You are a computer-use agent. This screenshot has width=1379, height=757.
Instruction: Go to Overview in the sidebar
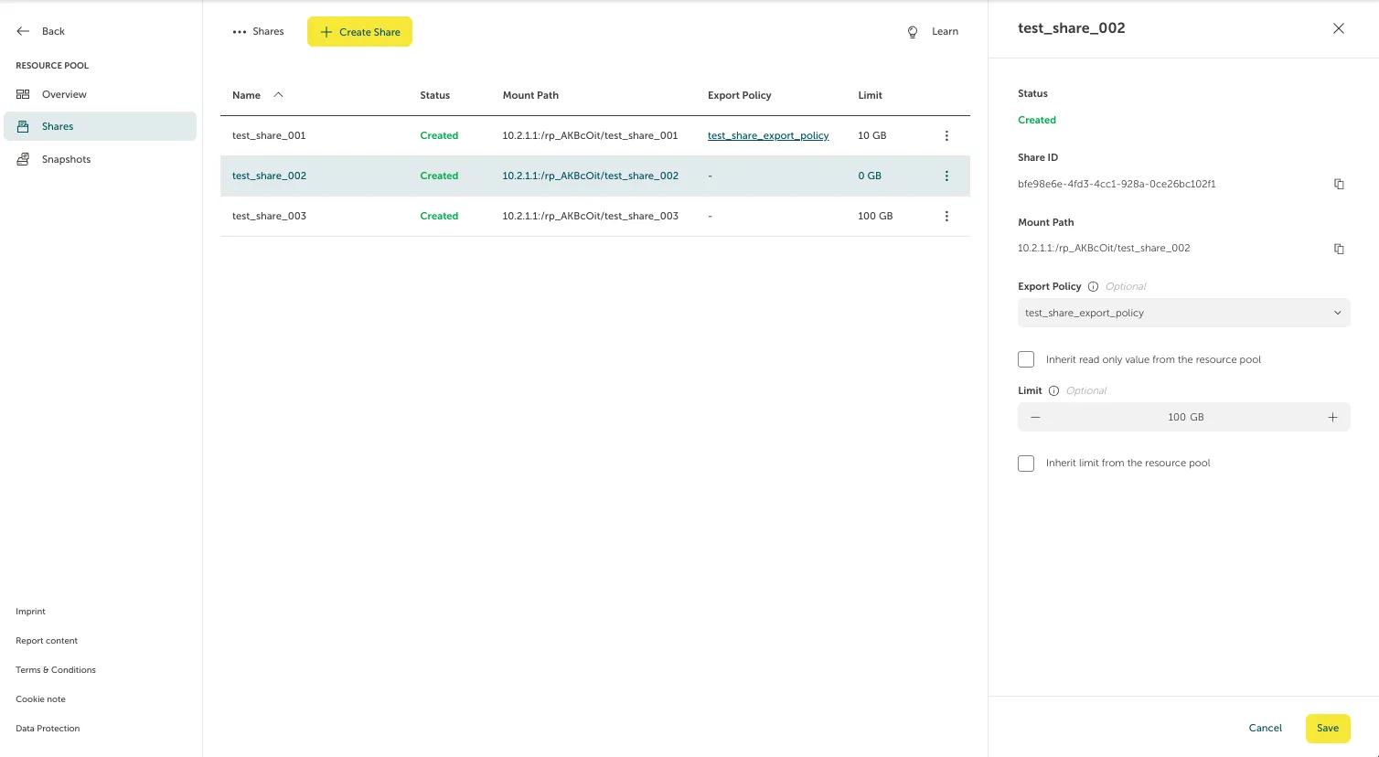pos(64,94)
